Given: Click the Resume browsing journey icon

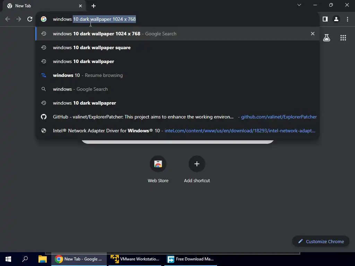Looking at the screenshot, I should 44,75.
